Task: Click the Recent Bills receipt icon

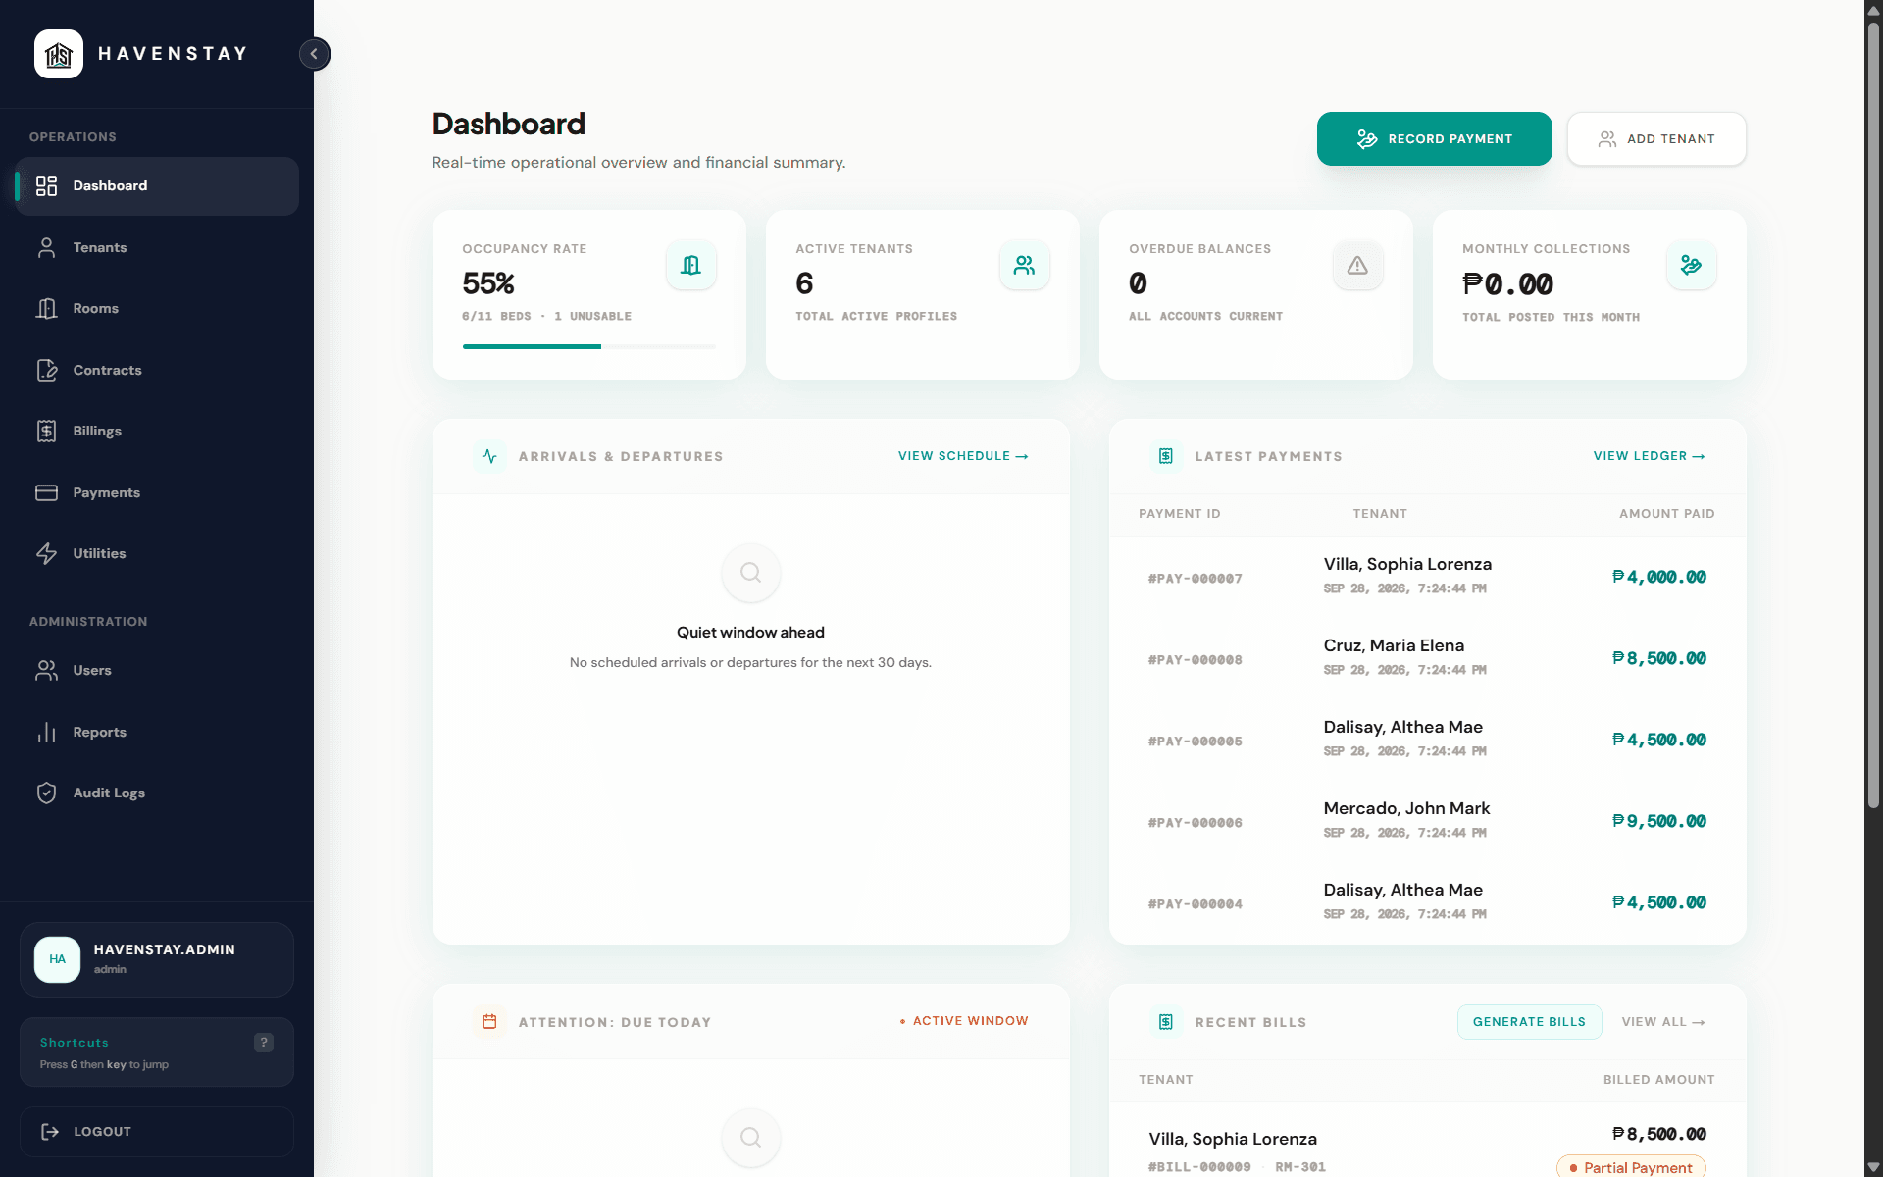Action: [1166, 1022]
